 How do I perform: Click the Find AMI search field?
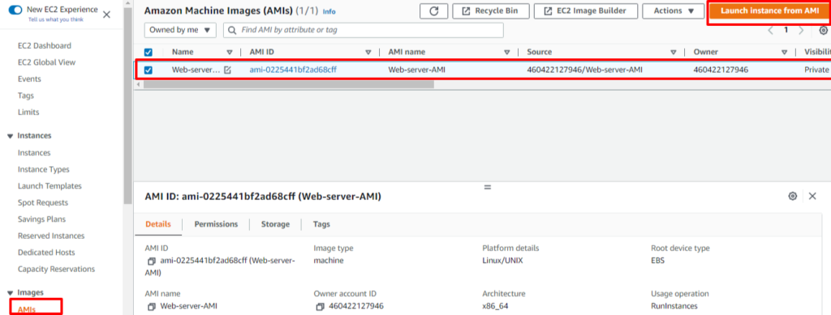pyautogui.click(x=363, y=30)
